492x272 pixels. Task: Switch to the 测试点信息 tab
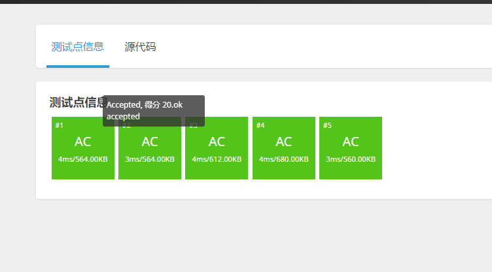pos(77,47)
